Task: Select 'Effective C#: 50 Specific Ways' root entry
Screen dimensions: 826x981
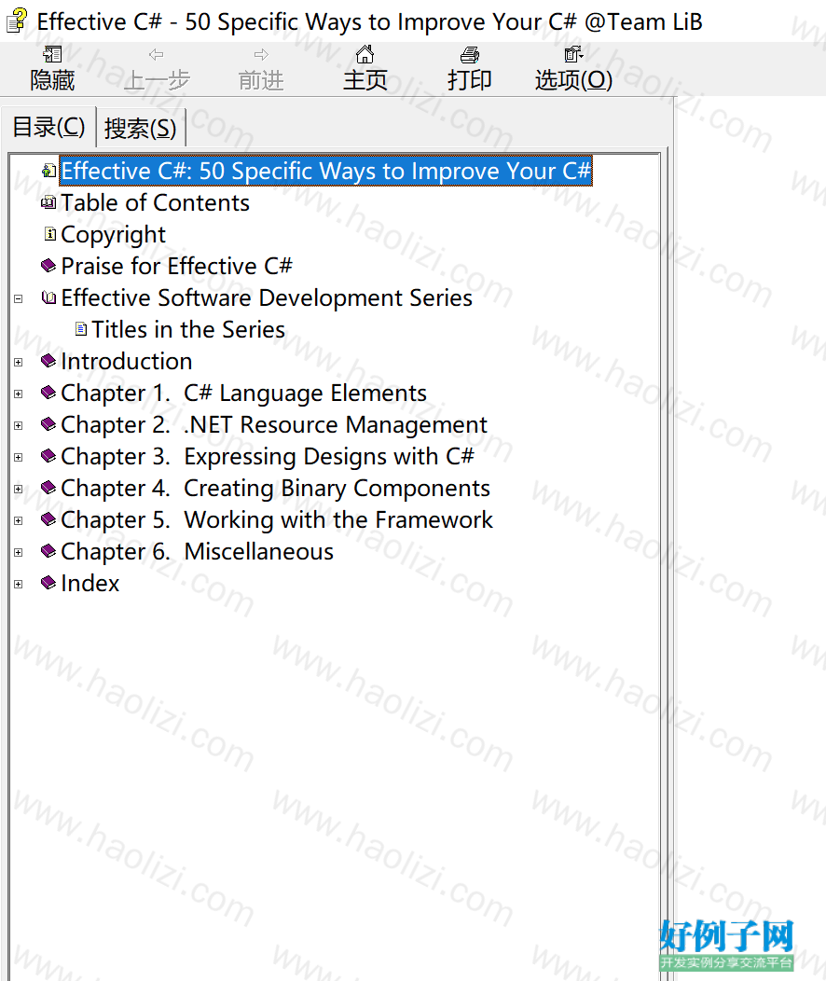Action: point(325,170)
